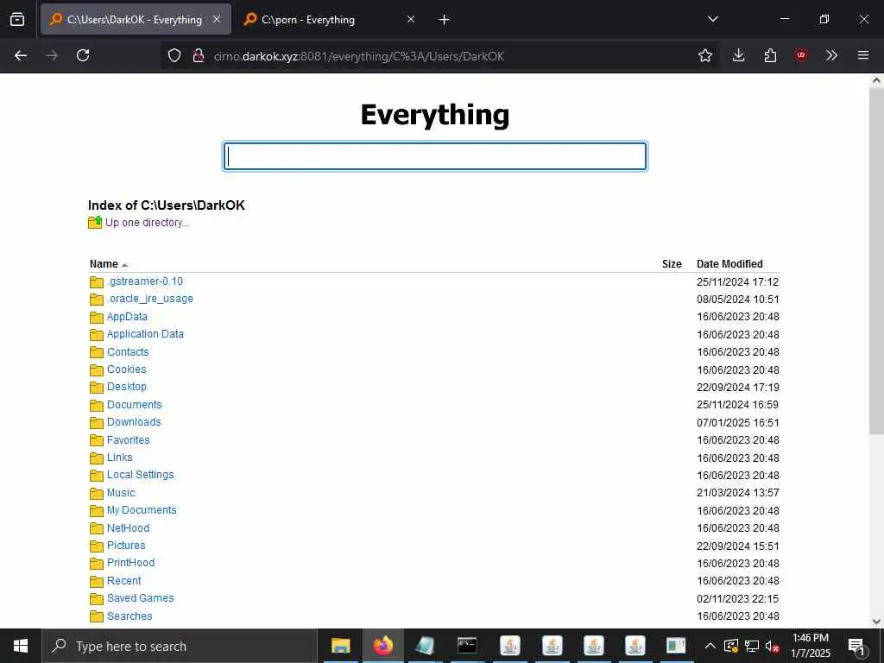The height and width of the screenshot is (663, 884).
Task: Open the command prompt taskbar icon
Action: [x=467, y=646]
